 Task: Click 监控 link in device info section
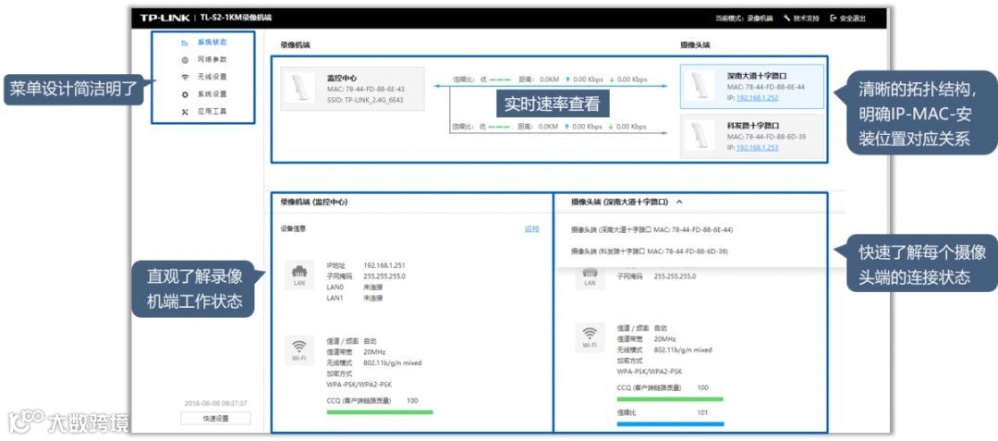[531, 229]
